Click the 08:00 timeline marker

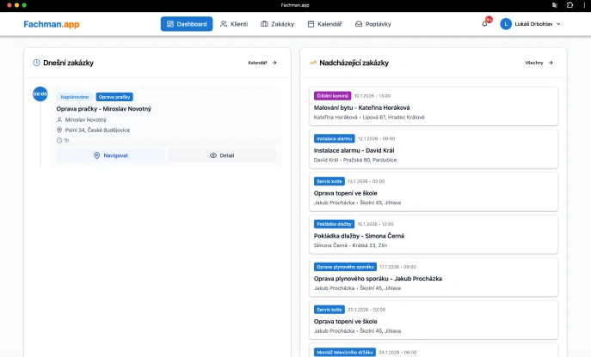pos(40,94)
